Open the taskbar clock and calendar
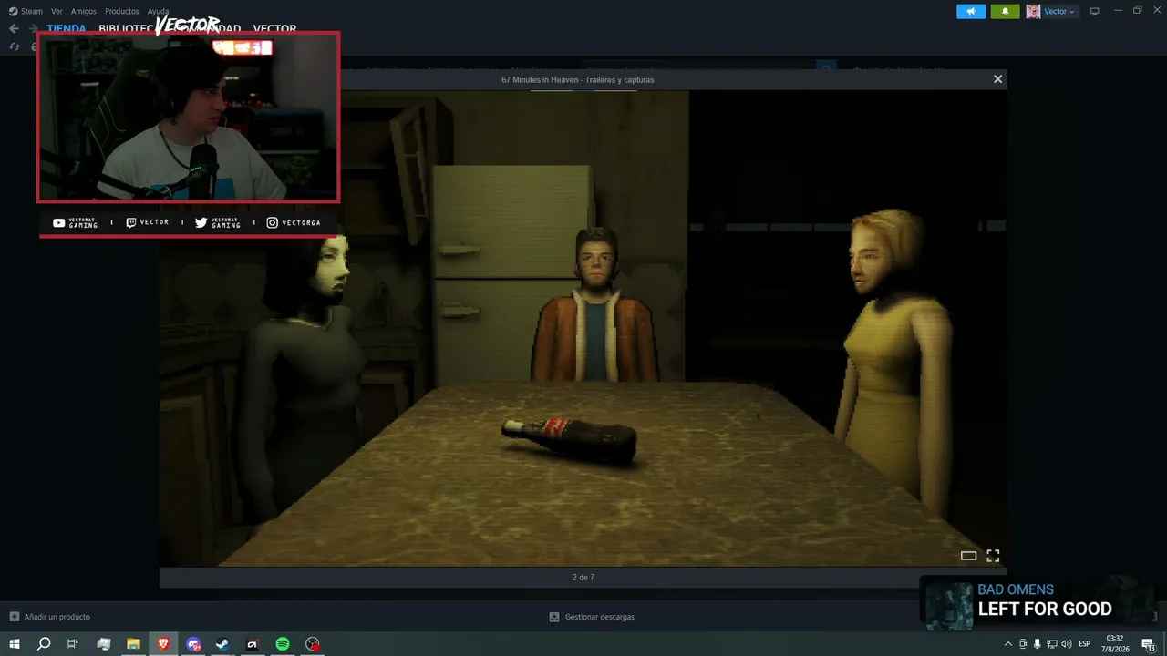Image resolution: width=1167 pixels, height=656 pixels. [1115, 644]
